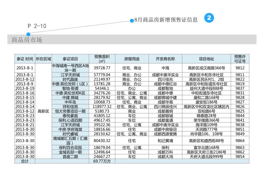Screen dimensions: 264x186
Task: Click the column header 房屋用途
Action: coord(132,59)
